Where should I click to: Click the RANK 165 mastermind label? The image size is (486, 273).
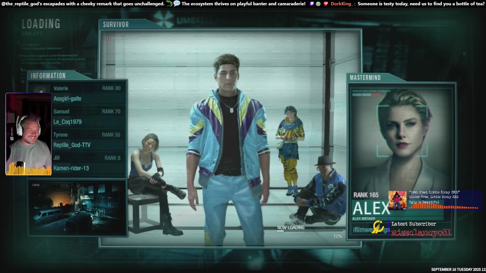click(366, 195)
